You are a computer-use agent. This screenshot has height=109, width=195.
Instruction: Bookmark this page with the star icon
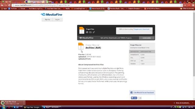tap(181, 5)
